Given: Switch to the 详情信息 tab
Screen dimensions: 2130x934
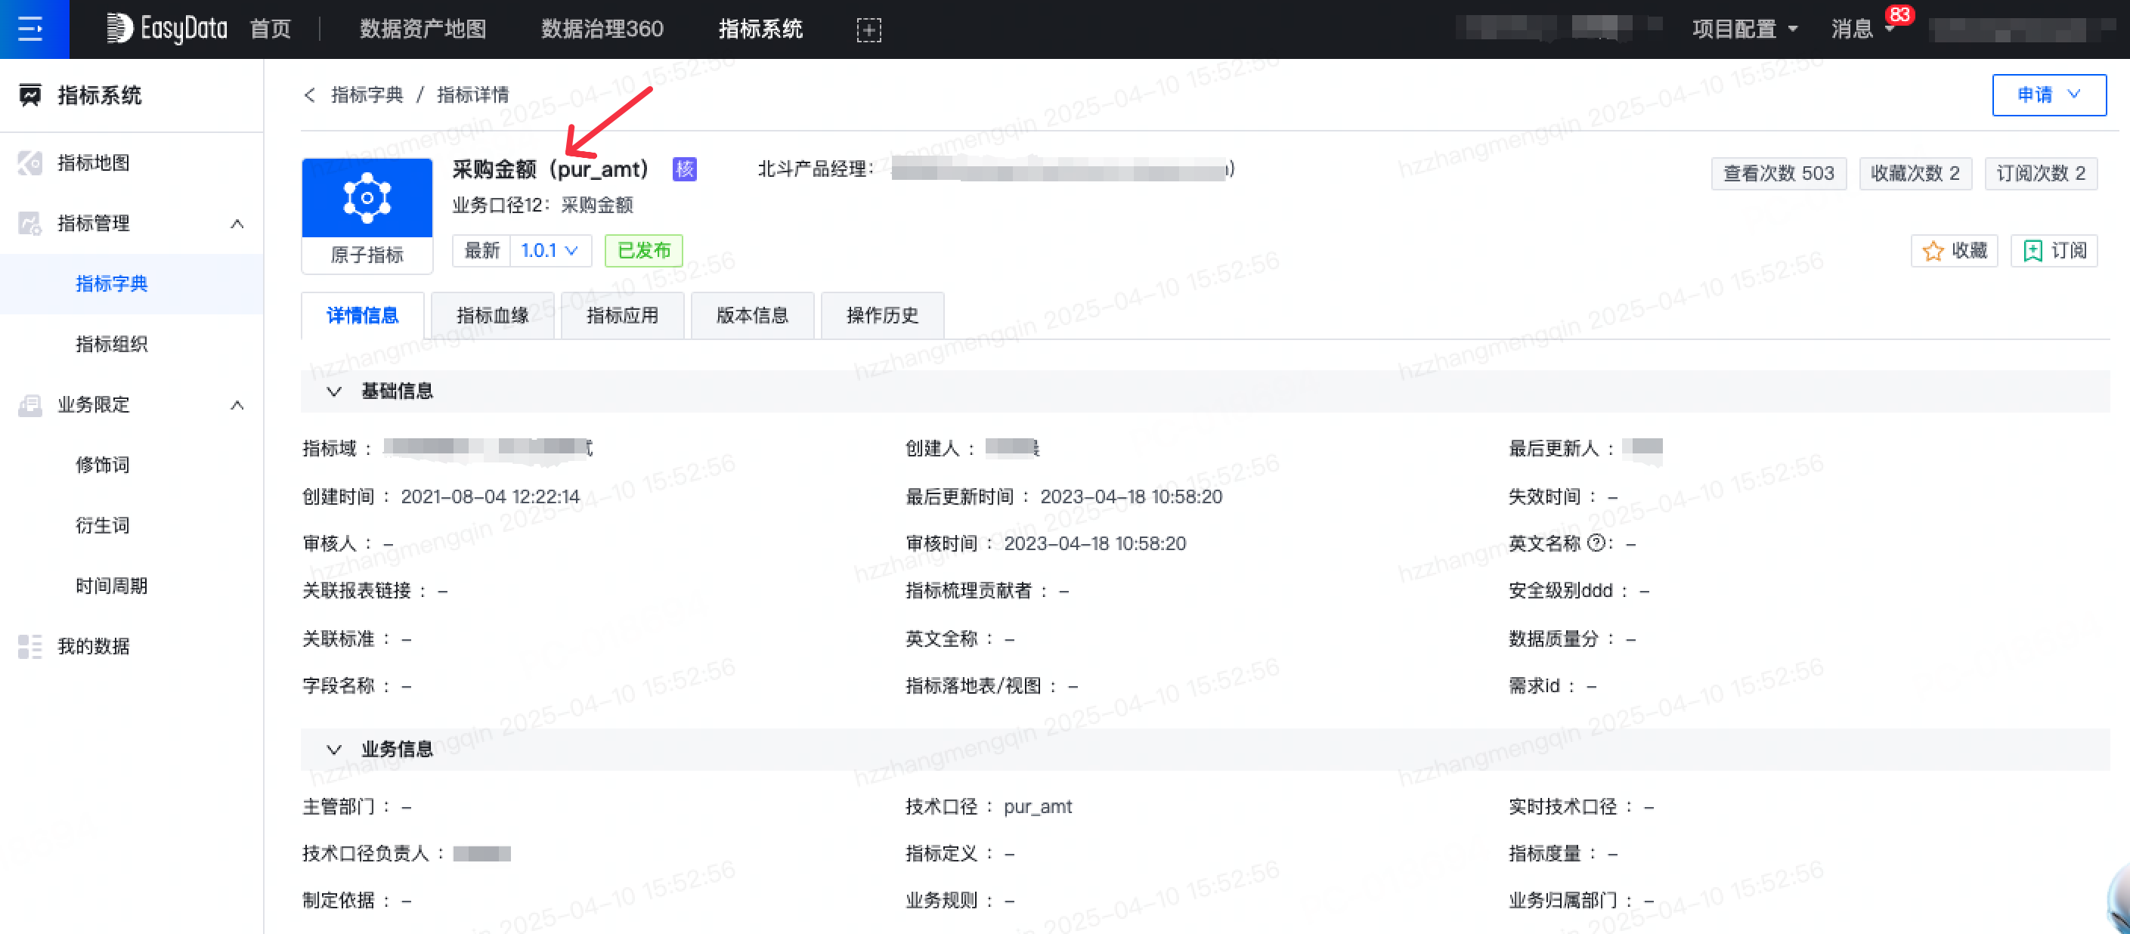Looking at the screenshot, I should [362, 316].
